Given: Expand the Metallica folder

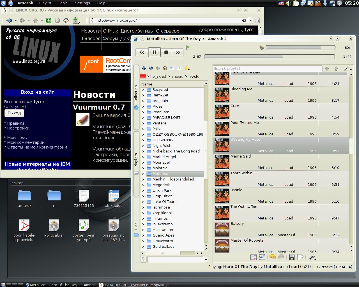Looking at the screenshot, I should (143, 174).
